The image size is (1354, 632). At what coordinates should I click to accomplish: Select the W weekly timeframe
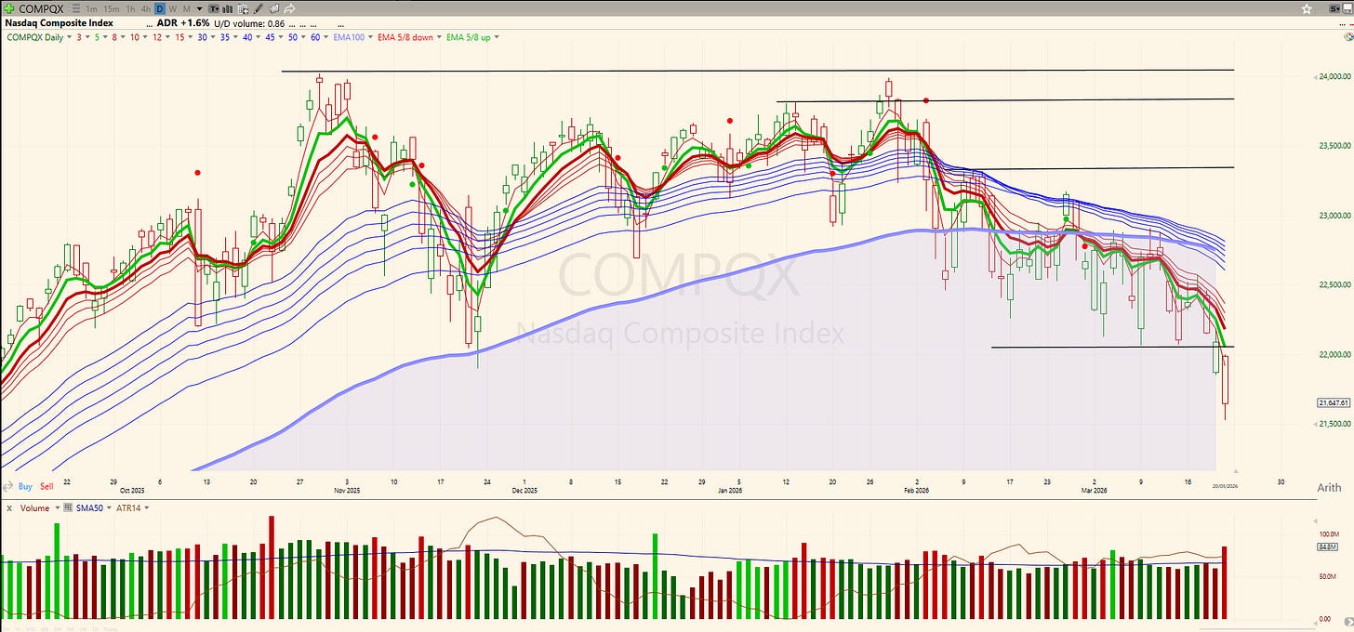click(x=173, y=8)
